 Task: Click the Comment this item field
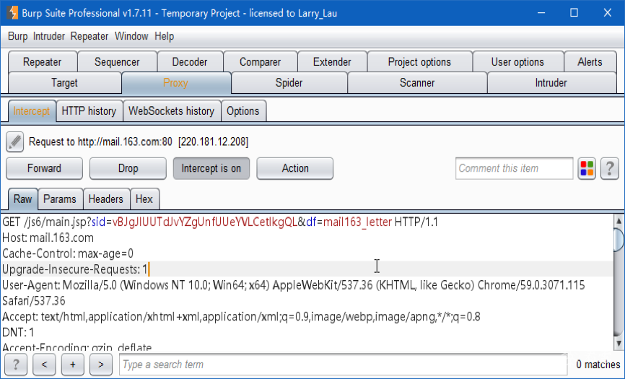[514, 169]
